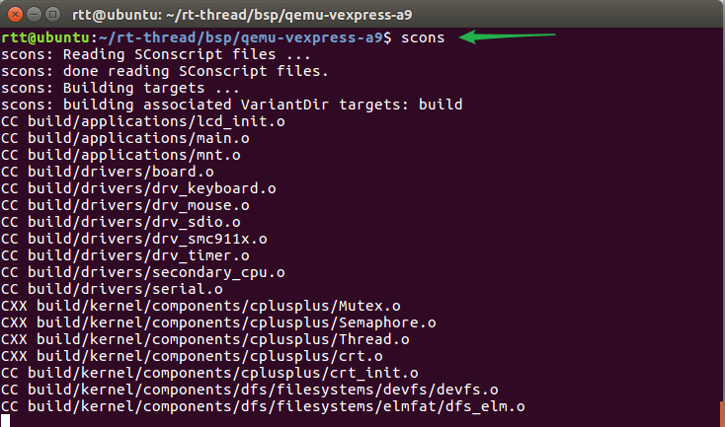The image size is (725, 427).
Task: Click the "done reading SConscript files" line
Action: [x=164, y=71]
